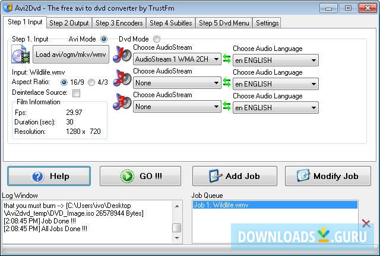380x256 pixels.
Task: Click the Fps value 29.97
Action: point(74,113)
